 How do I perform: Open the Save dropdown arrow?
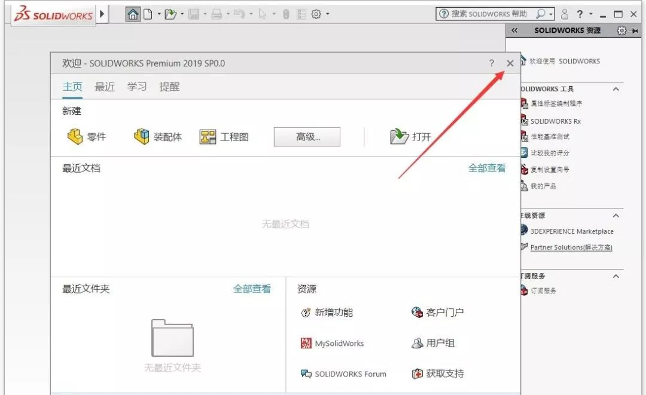pos(205,14)
